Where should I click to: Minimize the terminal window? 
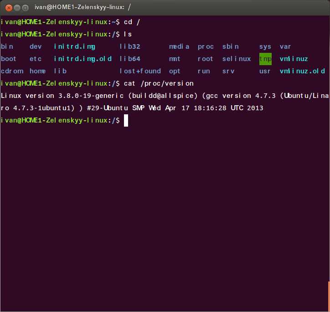17,8
